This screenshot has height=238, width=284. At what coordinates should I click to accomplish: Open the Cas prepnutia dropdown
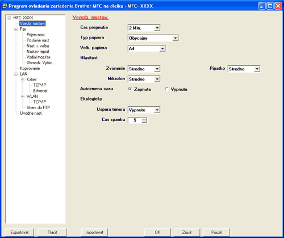point(157,28)
